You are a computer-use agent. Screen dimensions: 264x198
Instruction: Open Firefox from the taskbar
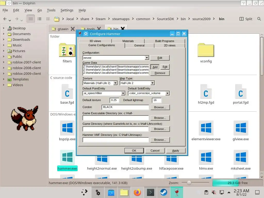pos(137,192)
